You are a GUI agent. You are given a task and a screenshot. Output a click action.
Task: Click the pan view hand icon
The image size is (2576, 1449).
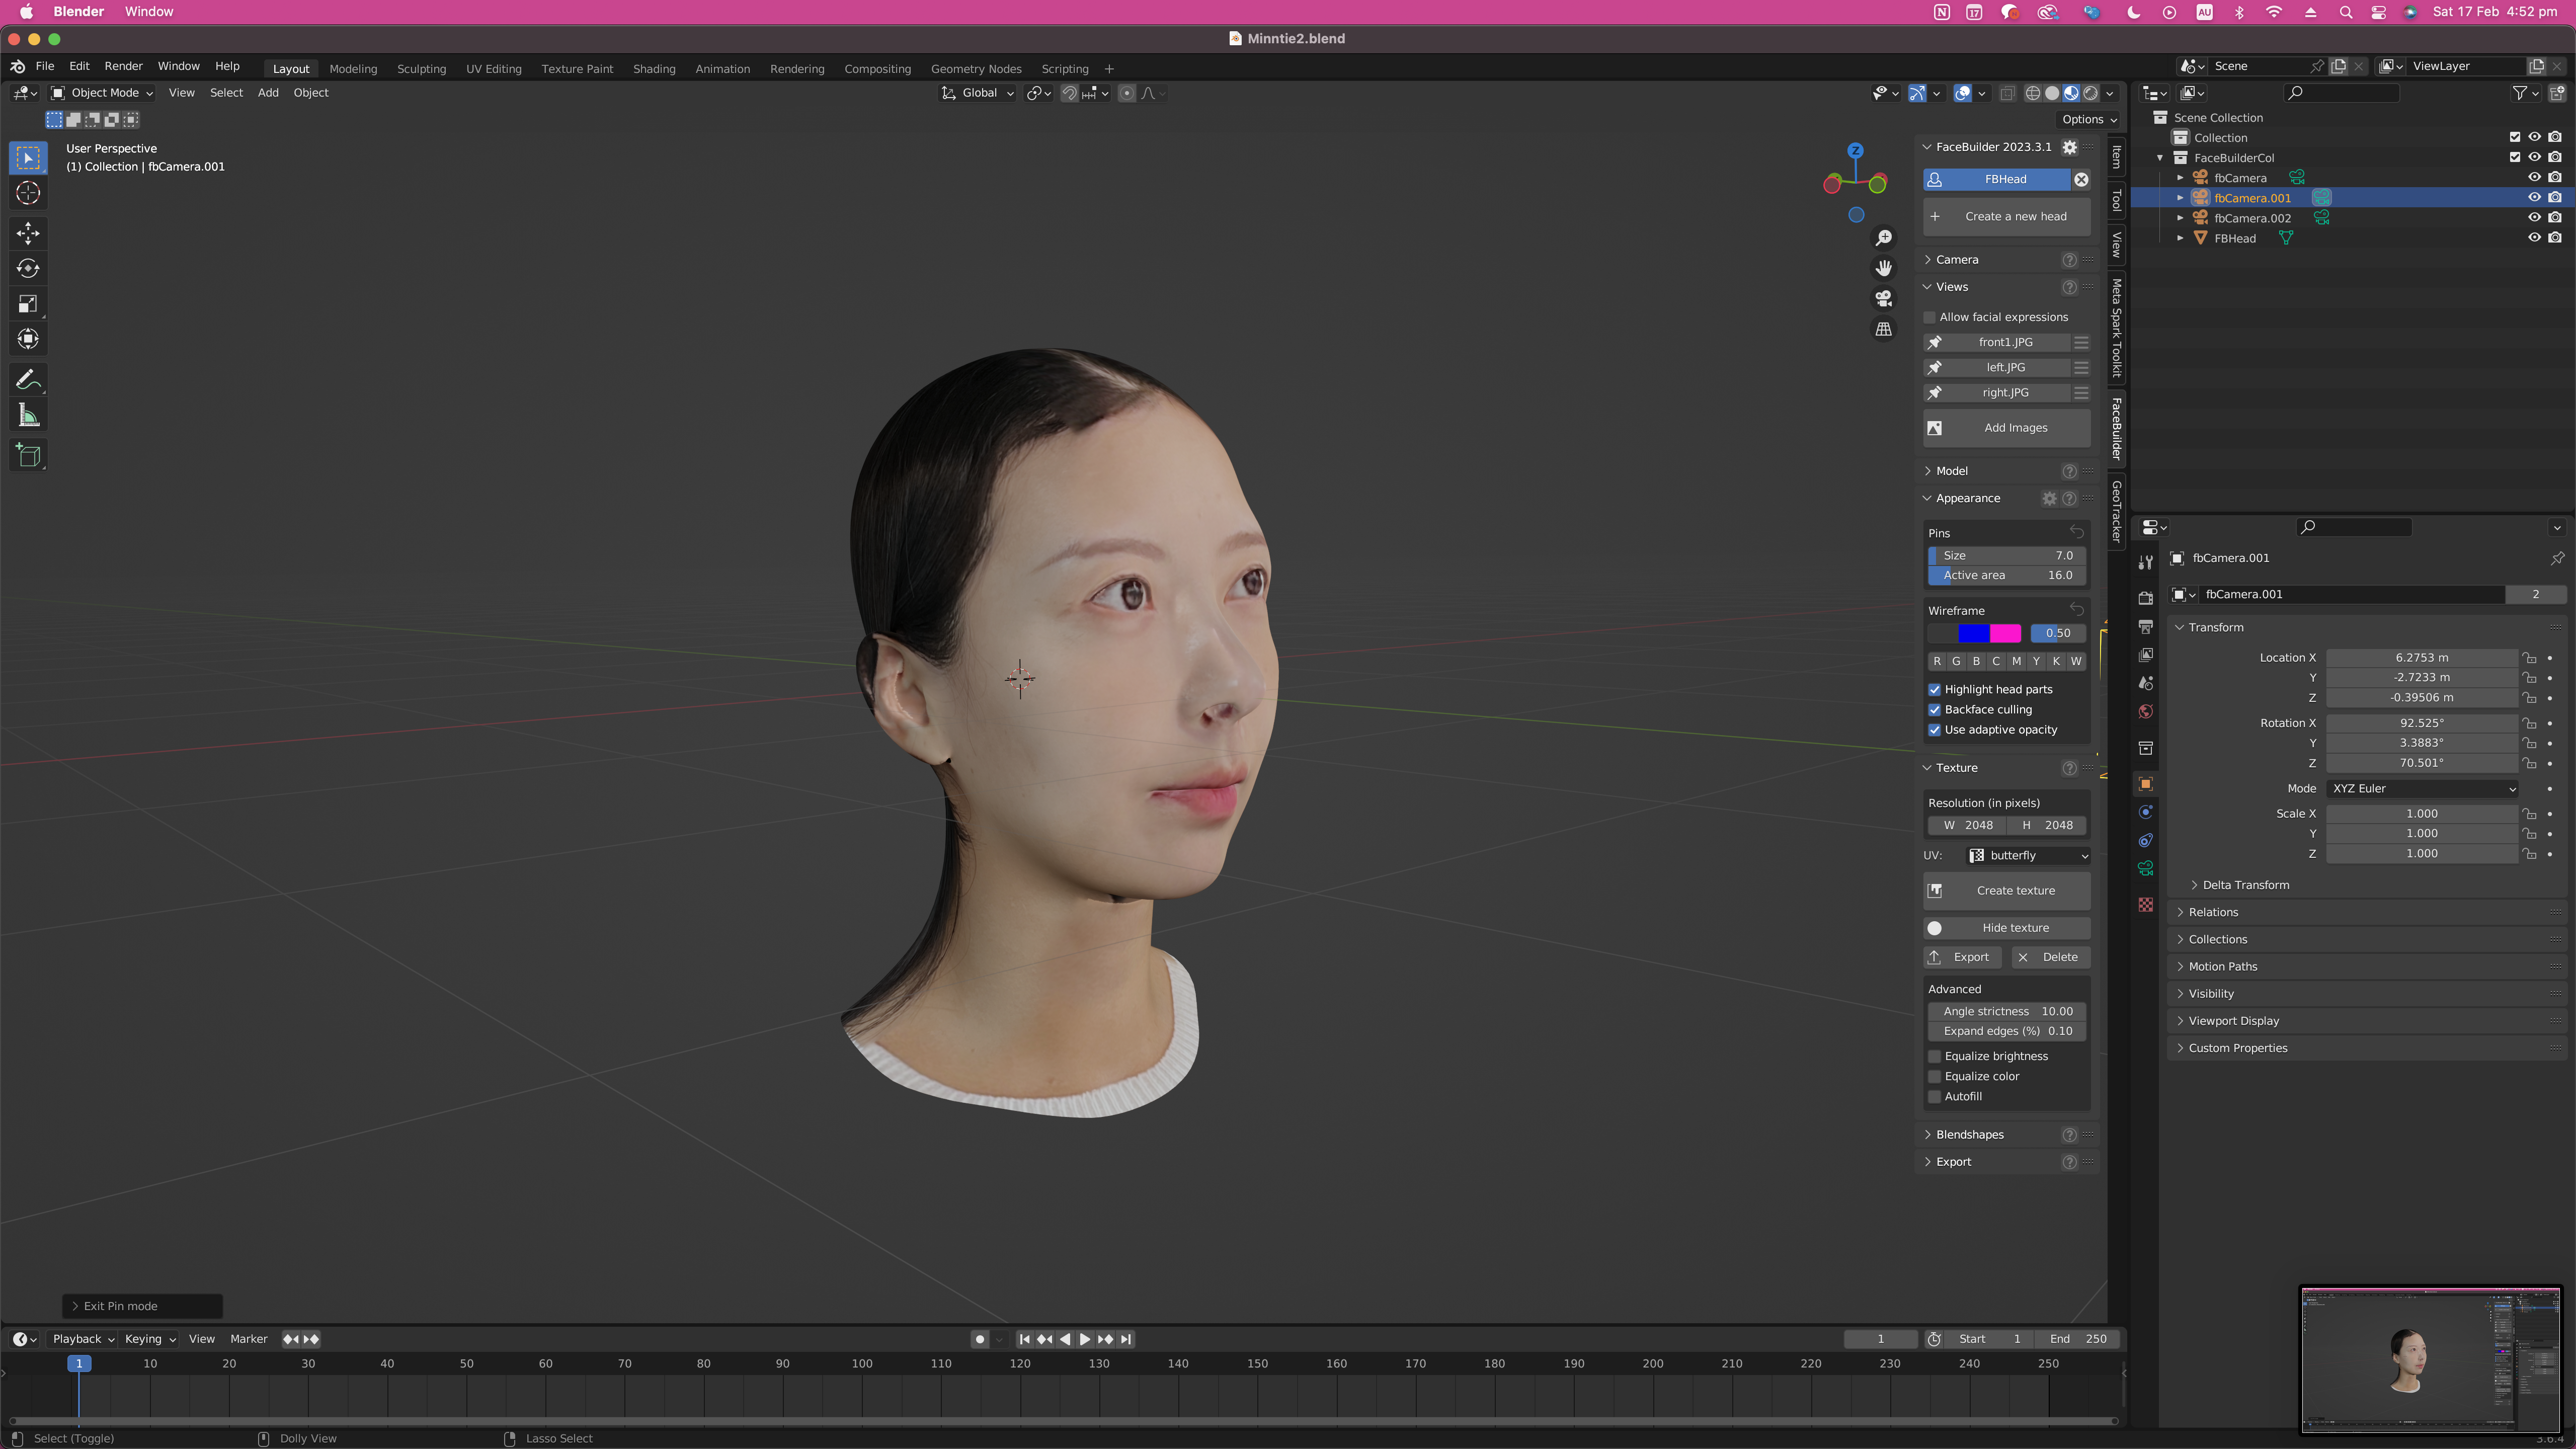coord(1884,268)
